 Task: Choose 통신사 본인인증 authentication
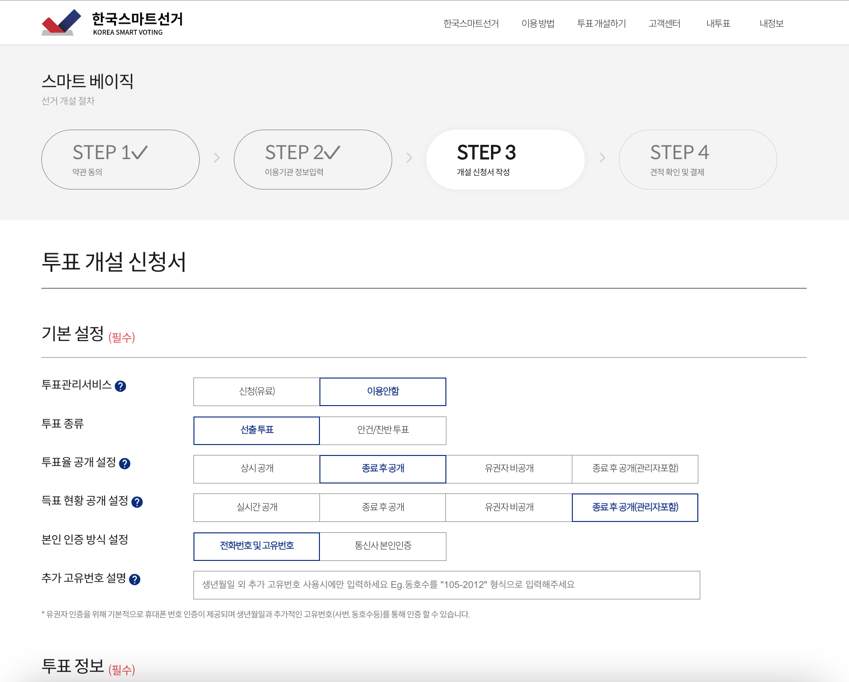[x=383, y=547]
